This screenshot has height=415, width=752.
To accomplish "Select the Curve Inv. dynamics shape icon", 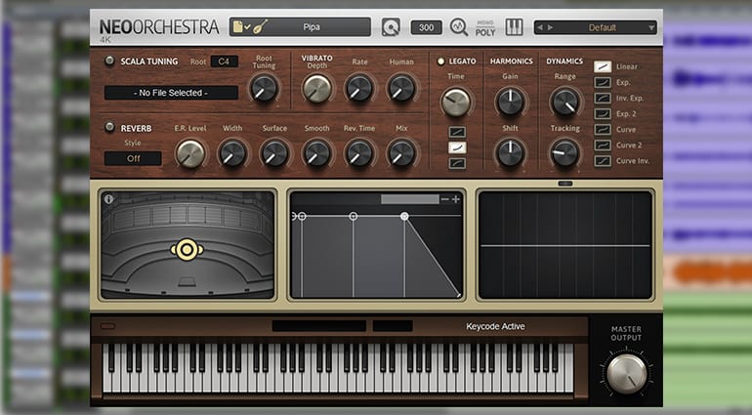I will (603, 161).
